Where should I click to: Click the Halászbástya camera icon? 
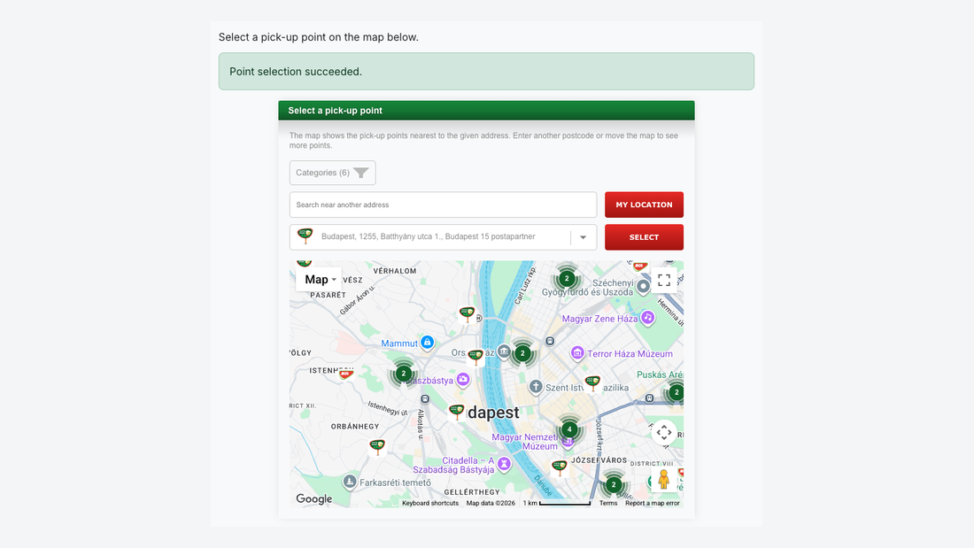[463, 380]
